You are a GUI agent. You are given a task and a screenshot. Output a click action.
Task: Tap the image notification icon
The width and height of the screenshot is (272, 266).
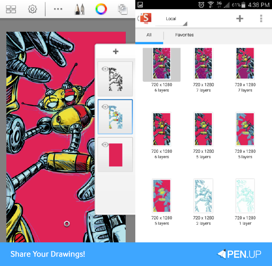[140, 5]
